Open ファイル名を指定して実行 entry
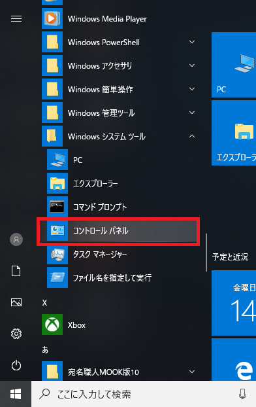The image size is (256, 407). click(x=112, y=278)
